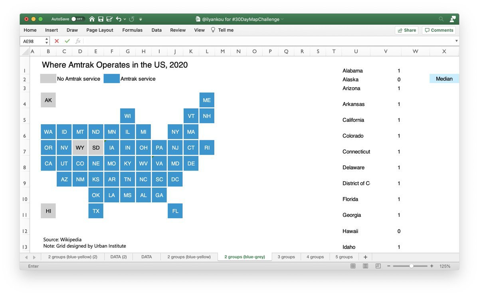Expand the Customize Quick Access Toolbar menu

pos(141,19)
